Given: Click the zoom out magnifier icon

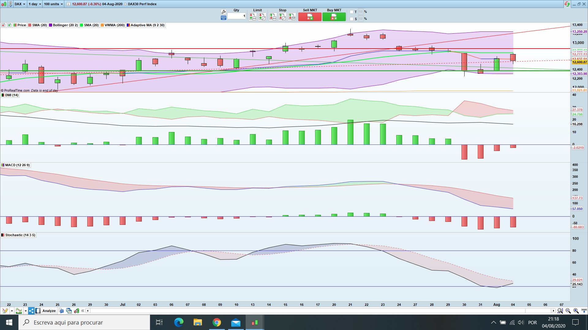Looking at the screenshot, I should [x=568, y=311].
